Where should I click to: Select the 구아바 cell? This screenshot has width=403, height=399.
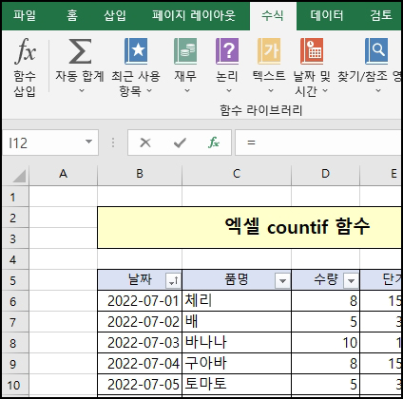click(x=237, y=364)
